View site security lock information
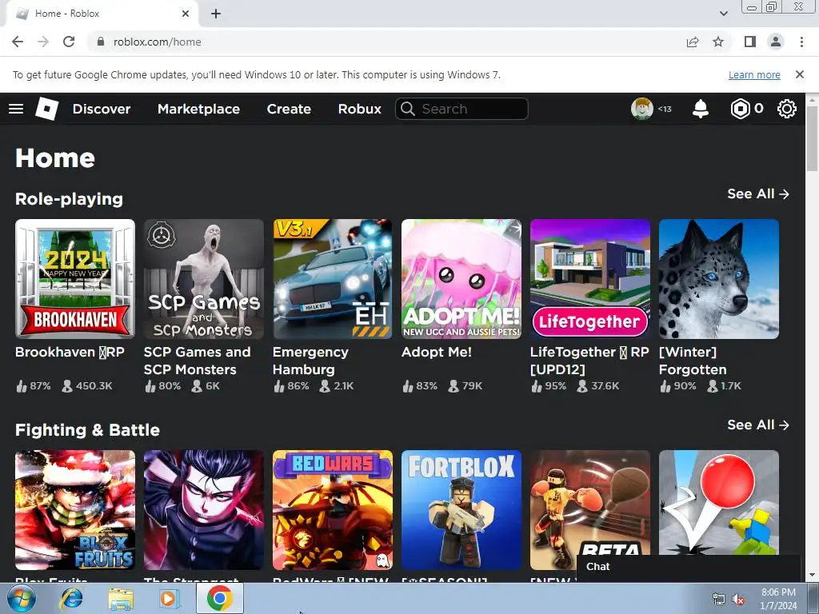819x614 pixels. 101,42
